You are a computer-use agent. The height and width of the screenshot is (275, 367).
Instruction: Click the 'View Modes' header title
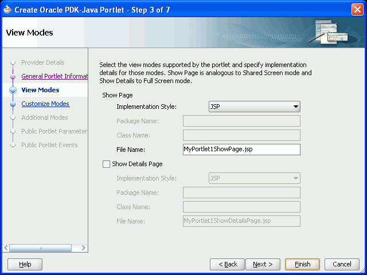29,33
